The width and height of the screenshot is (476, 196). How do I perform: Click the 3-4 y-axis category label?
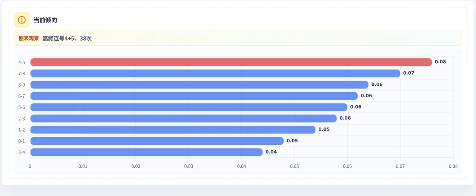pyautogui.click(x=22, y=152)
